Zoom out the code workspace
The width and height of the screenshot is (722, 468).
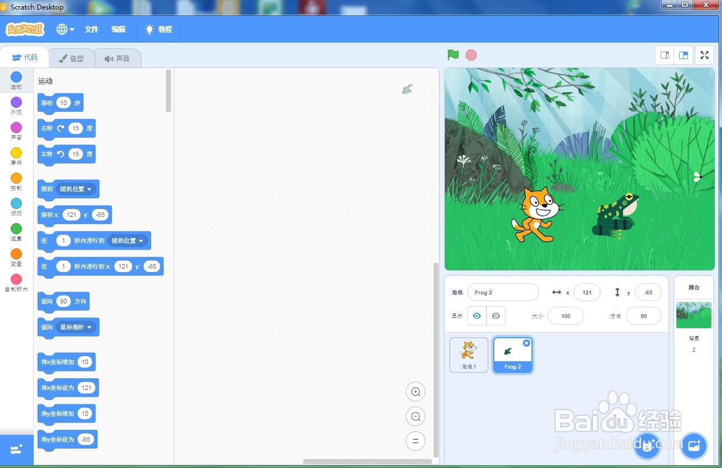416,416
